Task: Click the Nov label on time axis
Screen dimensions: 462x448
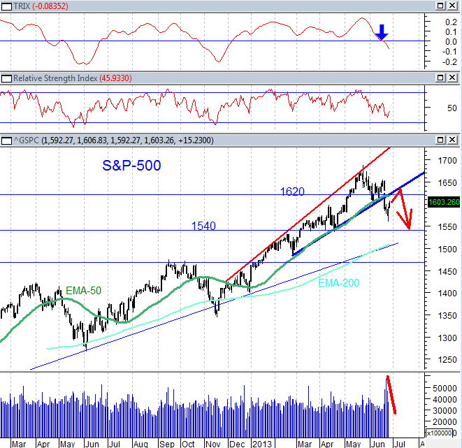Action: (x=212, y=444)
